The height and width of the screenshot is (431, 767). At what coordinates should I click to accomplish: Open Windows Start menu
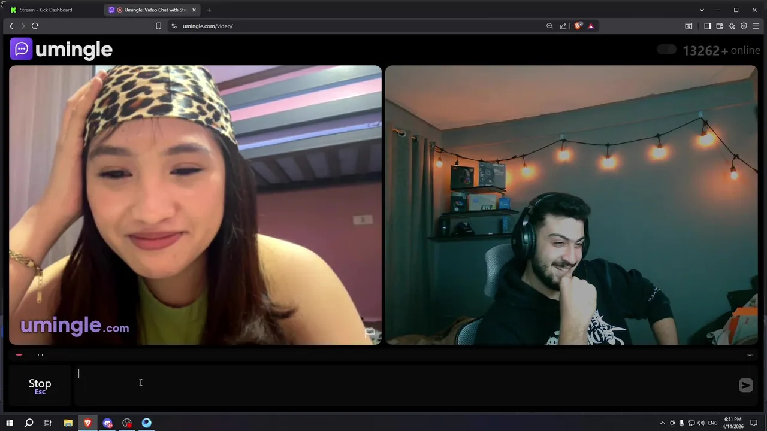10,423
